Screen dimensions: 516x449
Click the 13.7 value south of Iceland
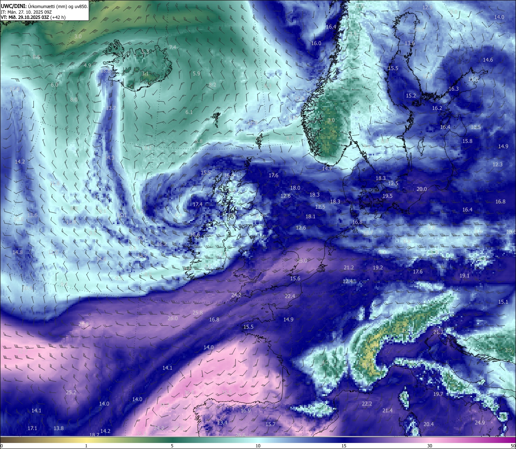pos(111,108)
